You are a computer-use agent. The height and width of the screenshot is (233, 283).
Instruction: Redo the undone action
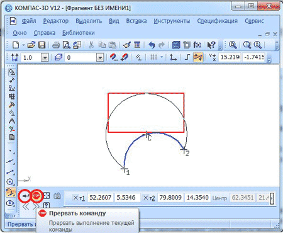162,45
